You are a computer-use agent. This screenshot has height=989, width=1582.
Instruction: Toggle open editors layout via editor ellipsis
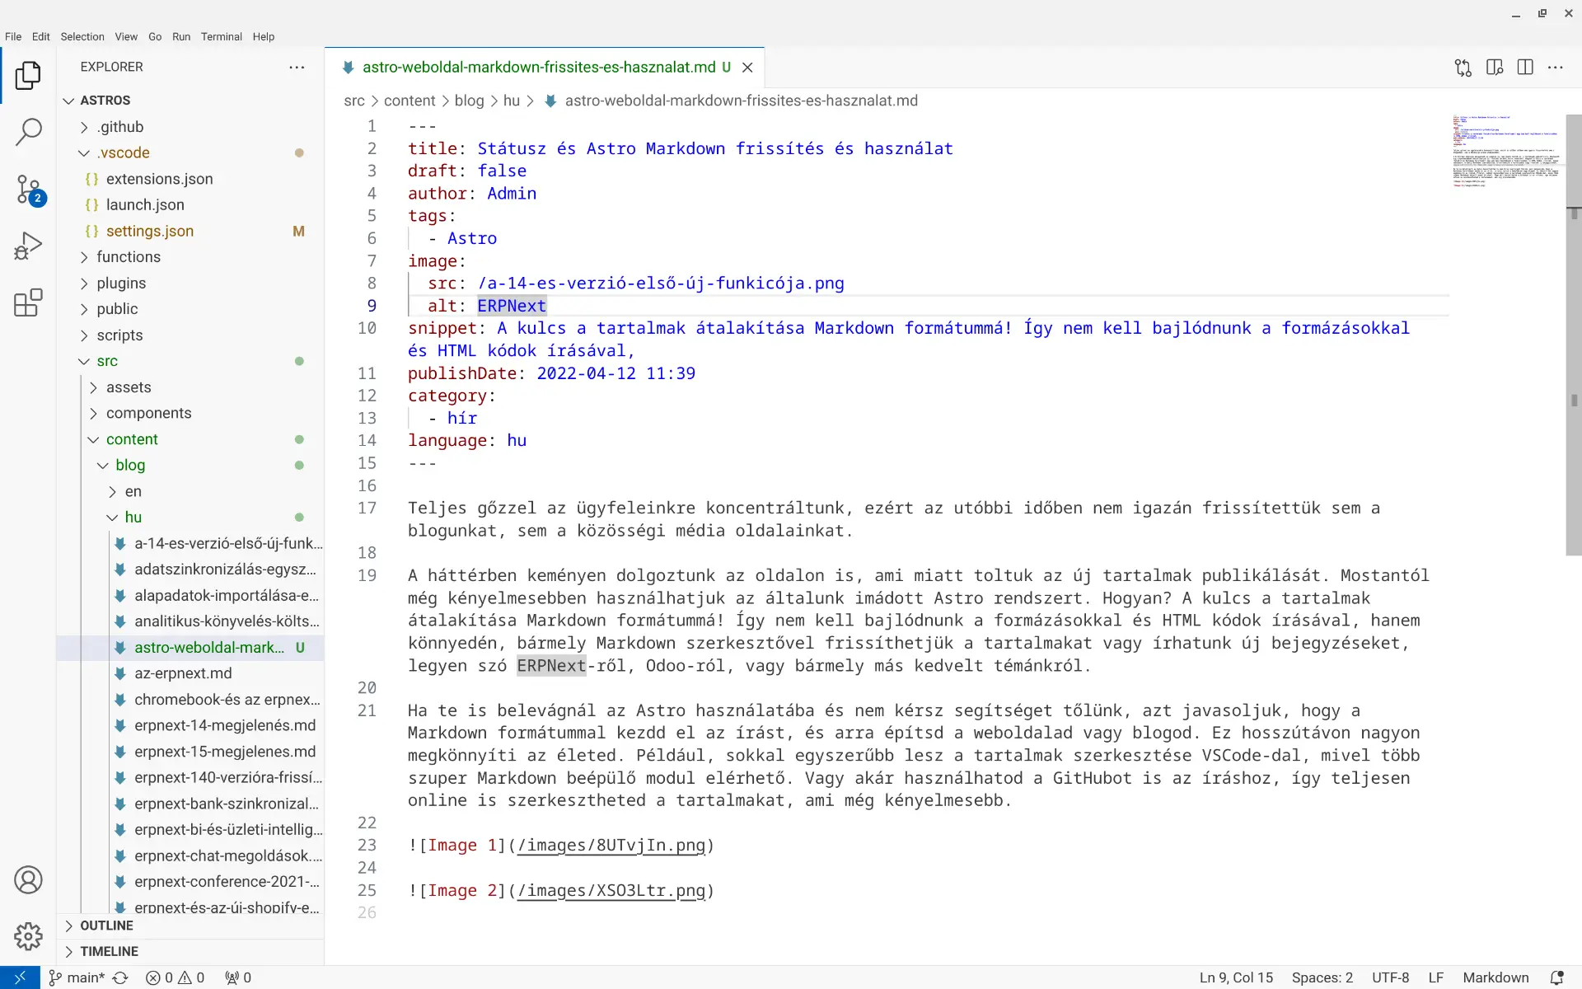(x=1556, y=67)
